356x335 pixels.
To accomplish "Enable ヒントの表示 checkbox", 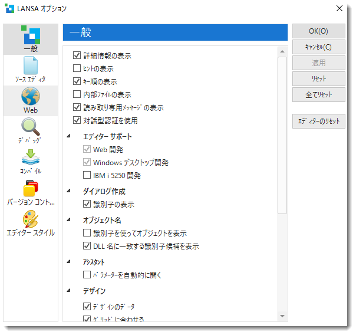I will click(77, 68).
